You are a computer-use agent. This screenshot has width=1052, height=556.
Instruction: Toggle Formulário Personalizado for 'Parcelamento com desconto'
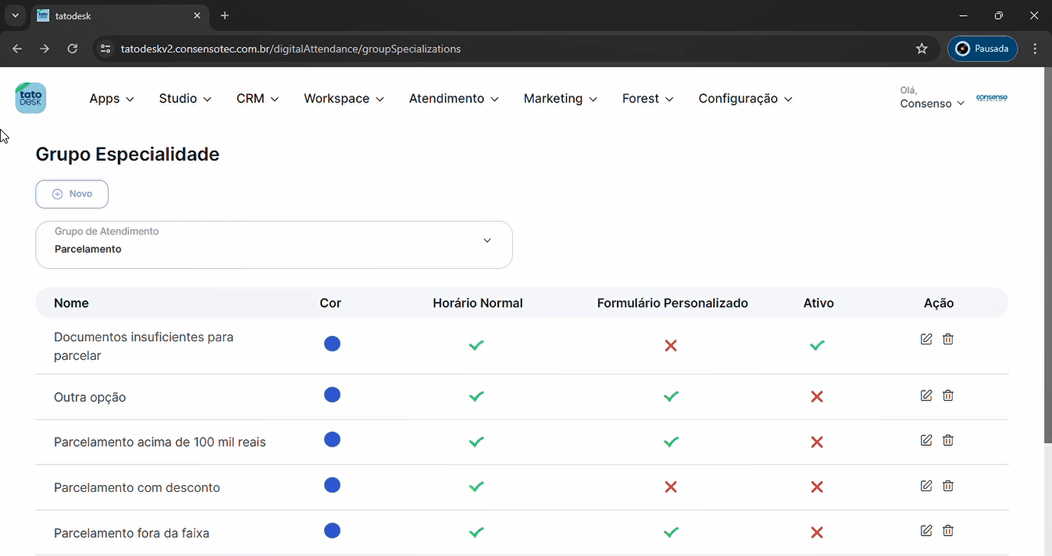click(x=670, y=487)
